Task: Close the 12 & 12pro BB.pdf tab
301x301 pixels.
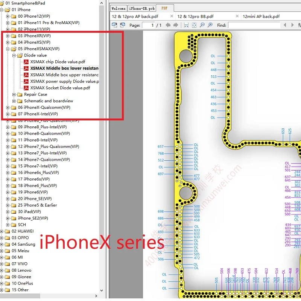Action: tap(237, 16)
